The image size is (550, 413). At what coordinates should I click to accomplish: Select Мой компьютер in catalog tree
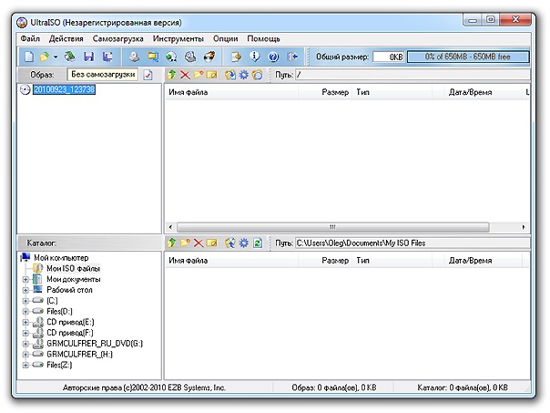tap(61, 258)
